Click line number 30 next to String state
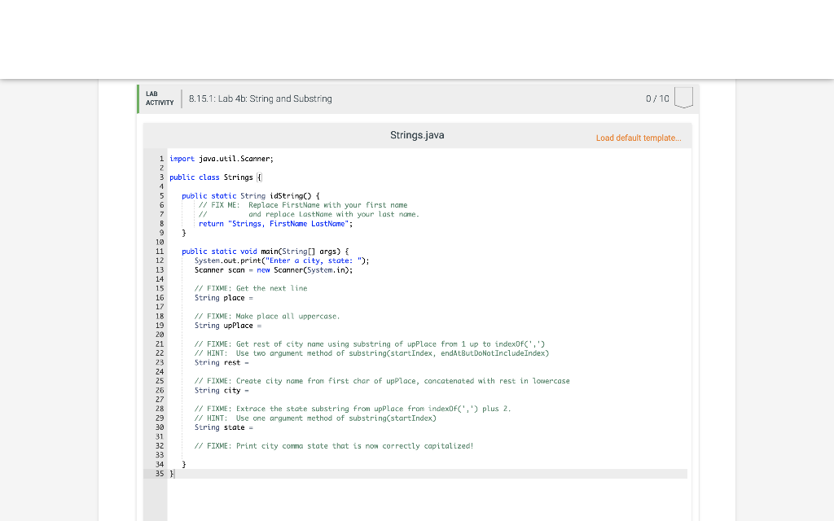The width and height of the screenshot is (834, 521). point(160,427)
